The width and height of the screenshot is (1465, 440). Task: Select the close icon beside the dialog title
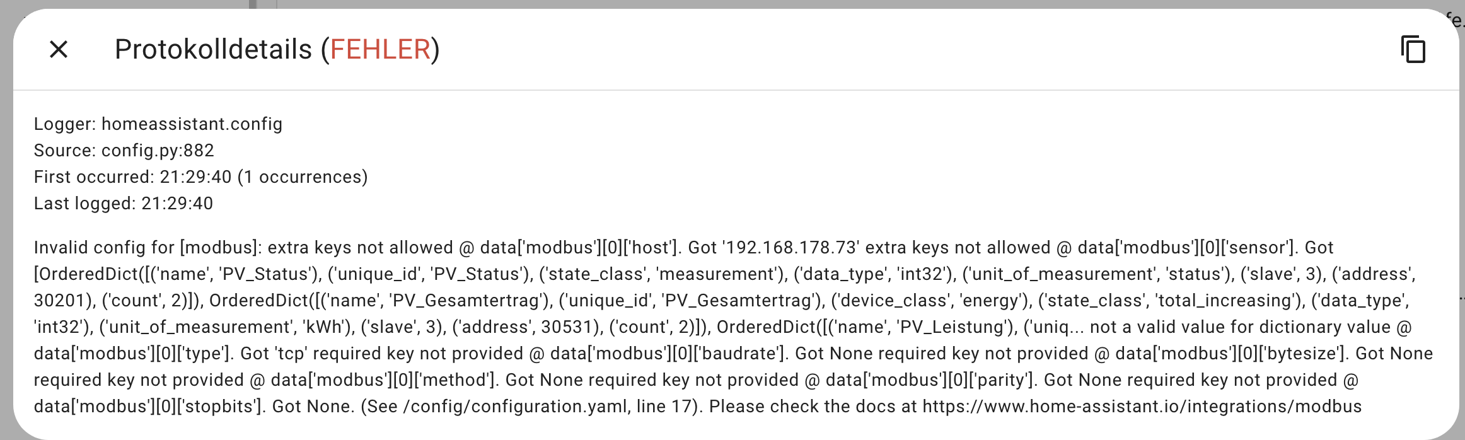(x=58, y=50)
